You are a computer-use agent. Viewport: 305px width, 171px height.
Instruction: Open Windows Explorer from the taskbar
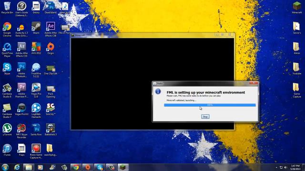coord(29,167)
